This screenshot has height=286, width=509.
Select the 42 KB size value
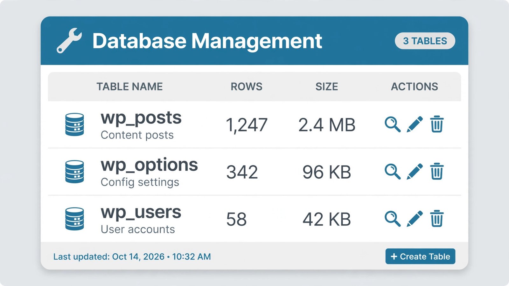click(x=327, y=219)
